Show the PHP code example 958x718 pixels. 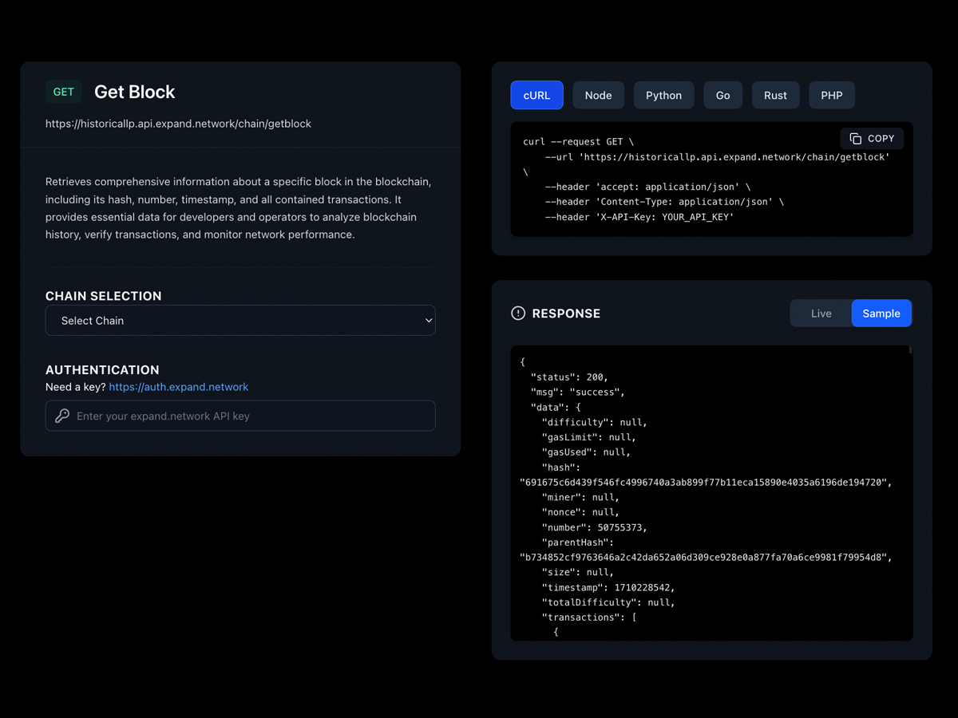pyautogui.click(x=832, y=95)
